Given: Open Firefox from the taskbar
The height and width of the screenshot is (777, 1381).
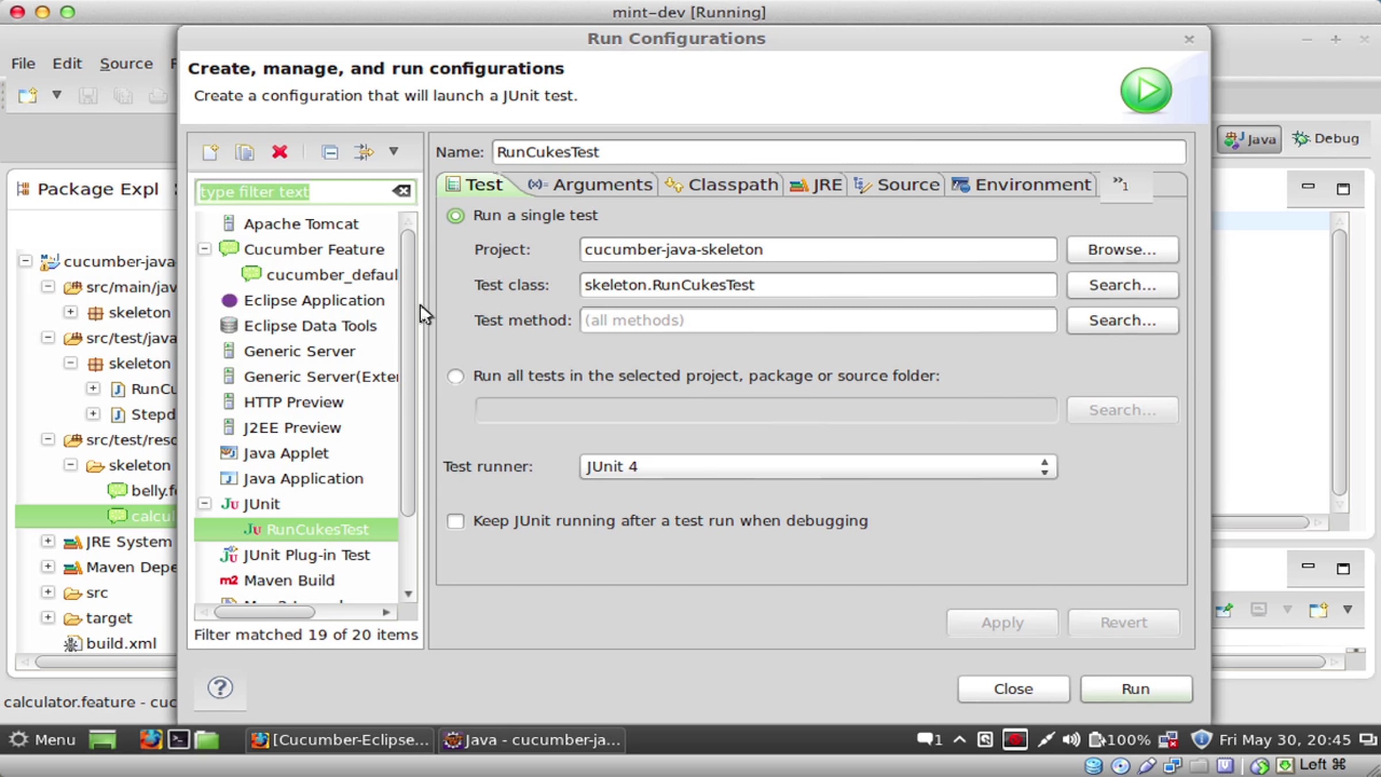Looking at the screenshot, I should tap(151, 740).
